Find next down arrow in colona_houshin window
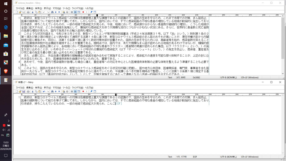The image size is (286, 161). 59,12
